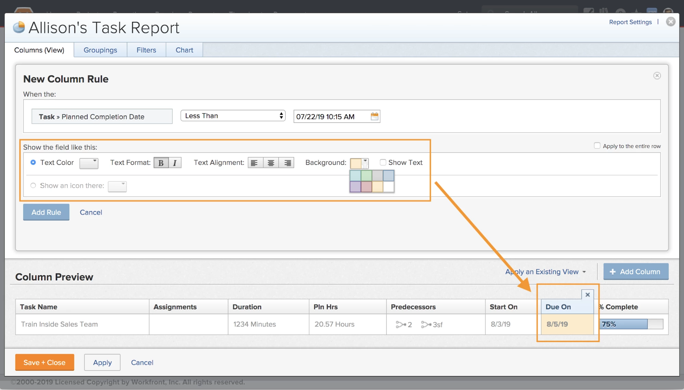Set text alignment to left
The width and height of the screenshot is (684, 390).
(254, 163)
